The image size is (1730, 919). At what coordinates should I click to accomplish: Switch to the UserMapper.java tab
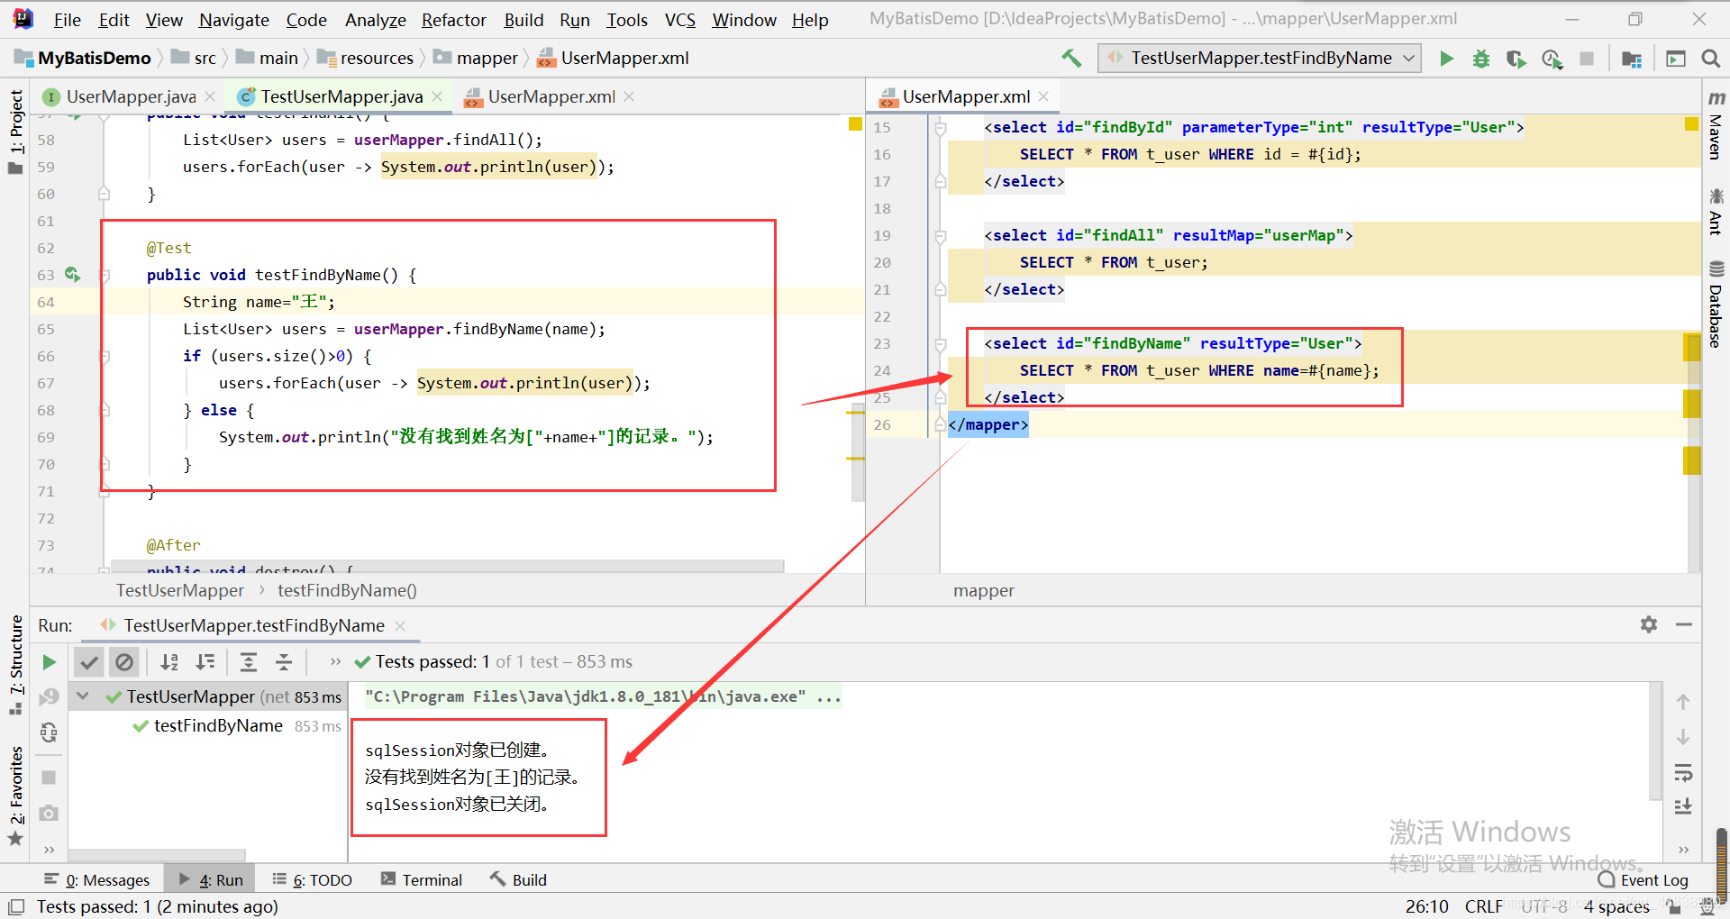pyautogui.click(x=131, y=96)
